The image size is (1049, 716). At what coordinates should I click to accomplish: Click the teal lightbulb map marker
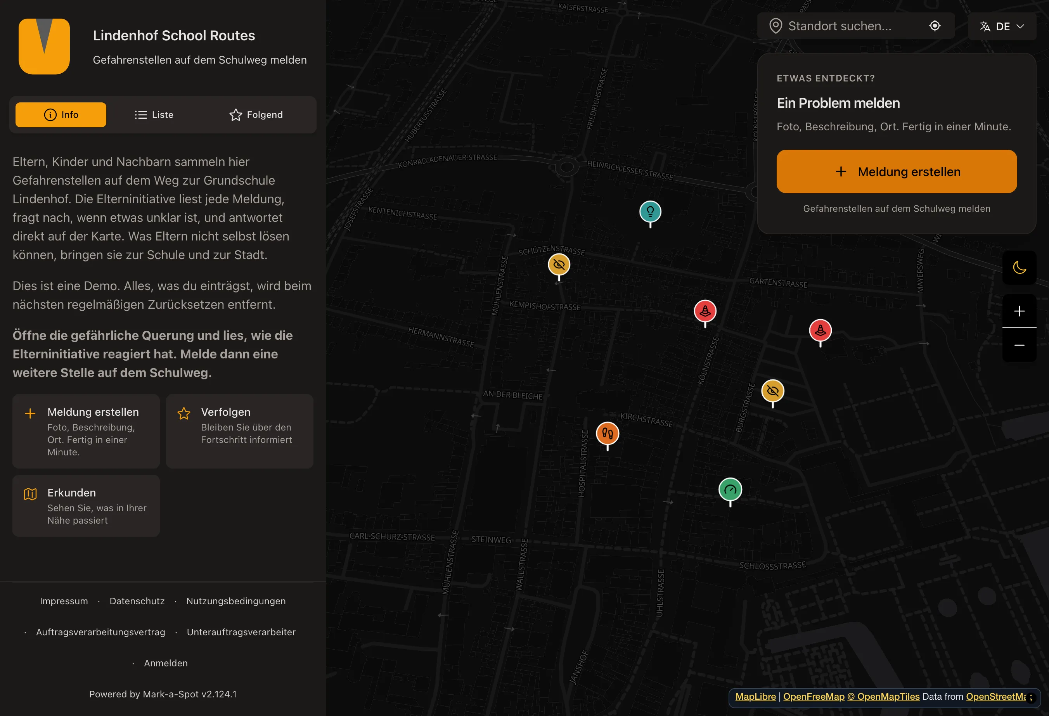tap(650, 212)
